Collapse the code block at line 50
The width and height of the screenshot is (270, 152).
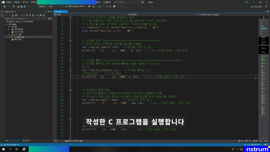click(x=70, y=70)
